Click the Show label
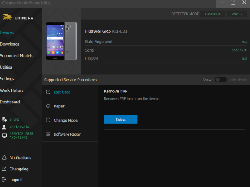This screenshot has width=250, height=187. (207, 80)
